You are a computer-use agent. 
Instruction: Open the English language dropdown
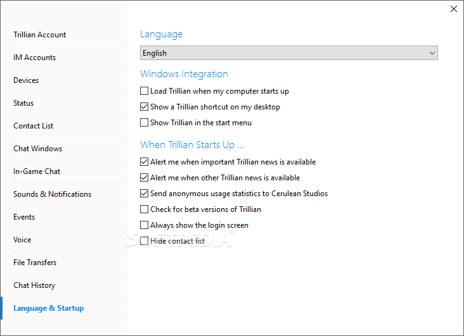(x=289, y=53)
